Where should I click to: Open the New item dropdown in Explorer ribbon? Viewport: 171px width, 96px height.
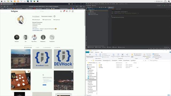(x=138, y=54)
